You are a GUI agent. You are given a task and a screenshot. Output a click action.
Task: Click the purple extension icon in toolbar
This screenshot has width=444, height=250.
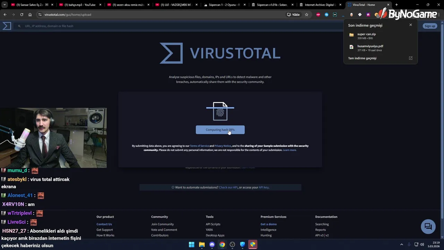pyautogui.click(x=368, y=15)
